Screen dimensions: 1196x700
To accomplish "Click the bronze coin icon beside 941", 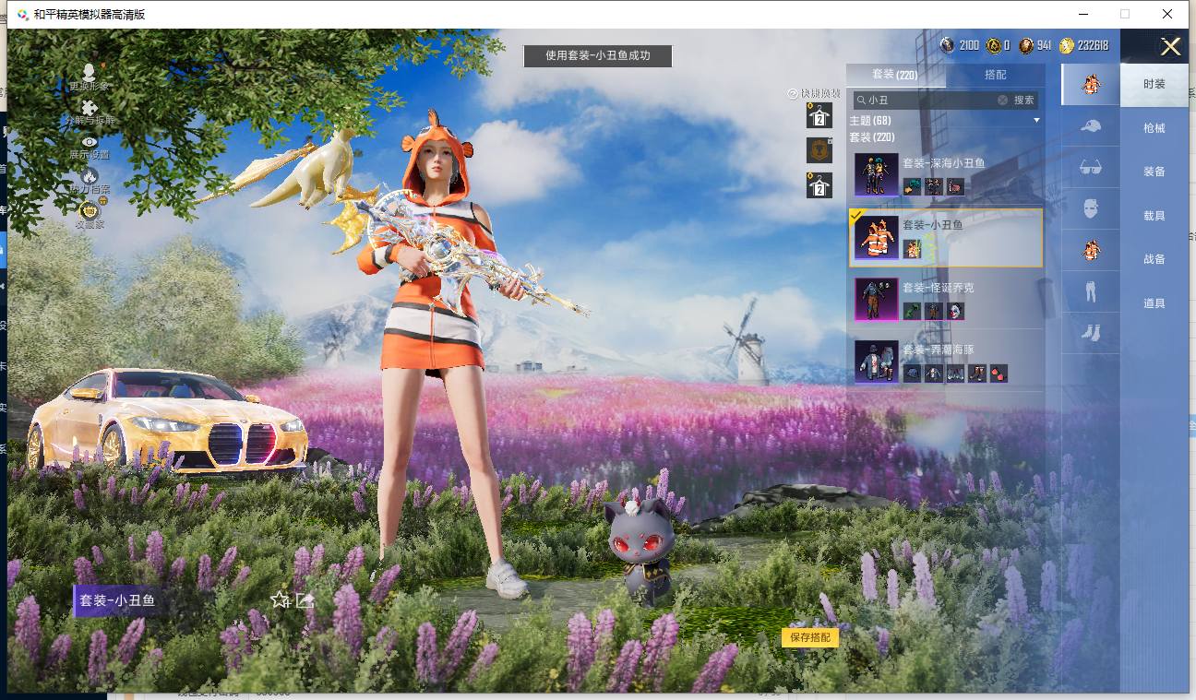I will coord(1026,45).
